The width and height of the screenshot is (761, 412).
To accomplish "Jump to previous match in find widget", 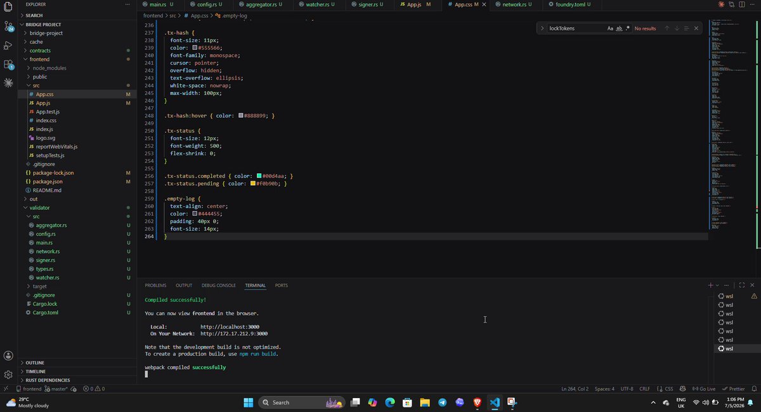I will tap(667, 29).
